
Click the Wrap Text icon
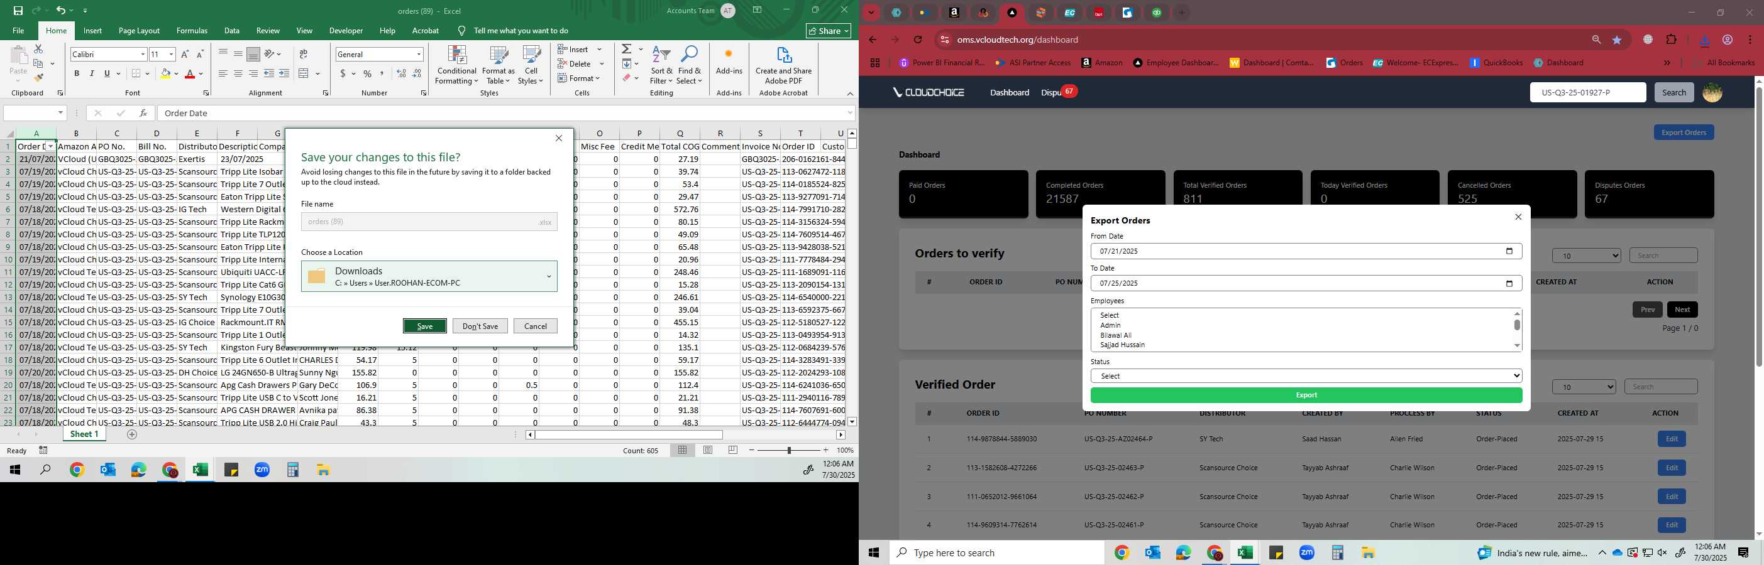tap(304, 54)
